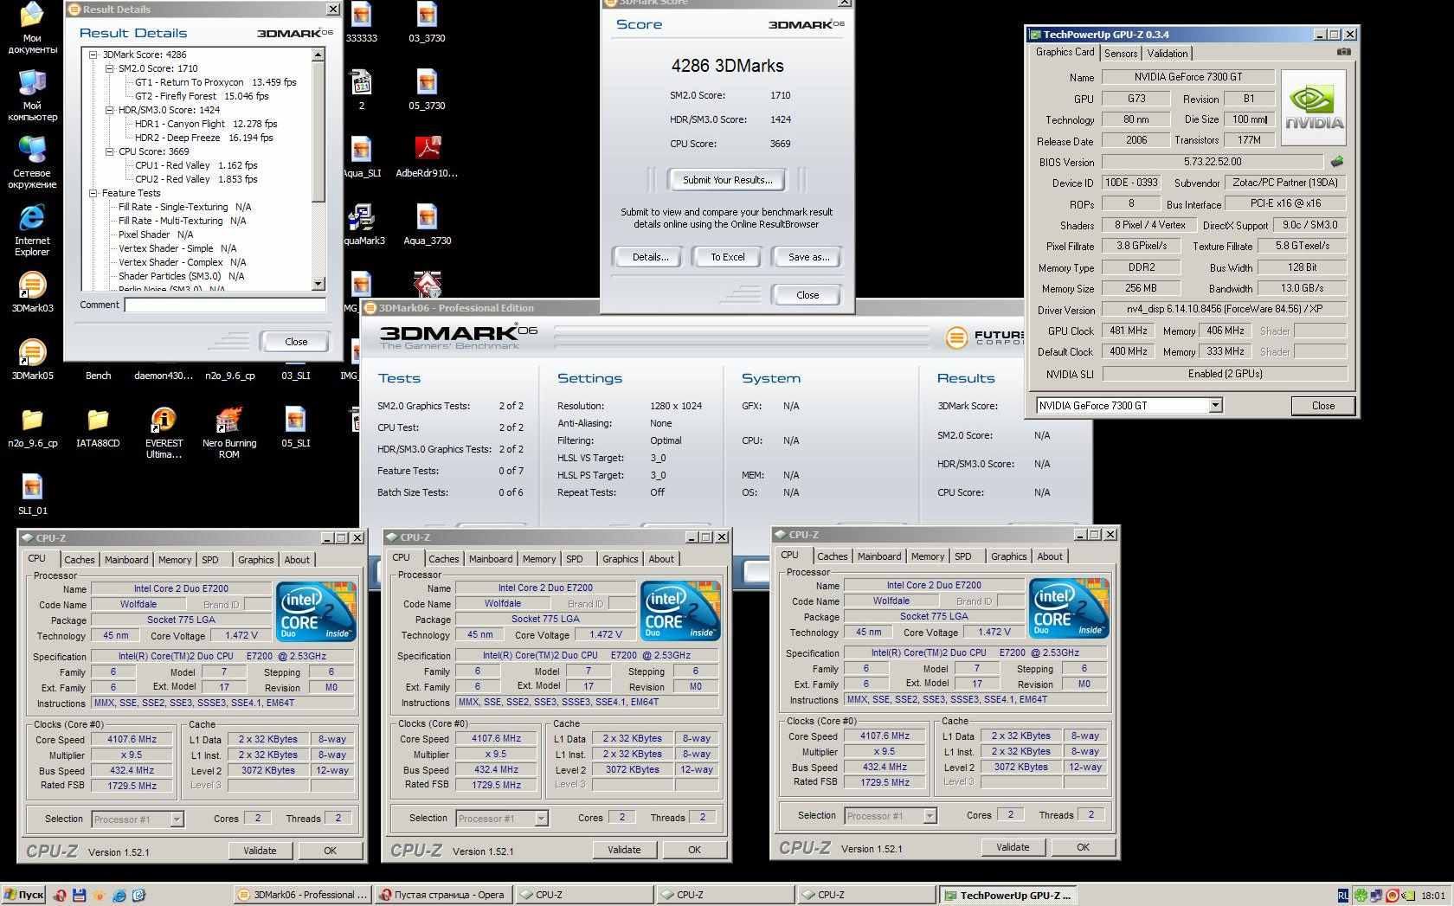Open the Пуск start menu
The width and height of the screenshot is (1454, 906).
point(23,895)
